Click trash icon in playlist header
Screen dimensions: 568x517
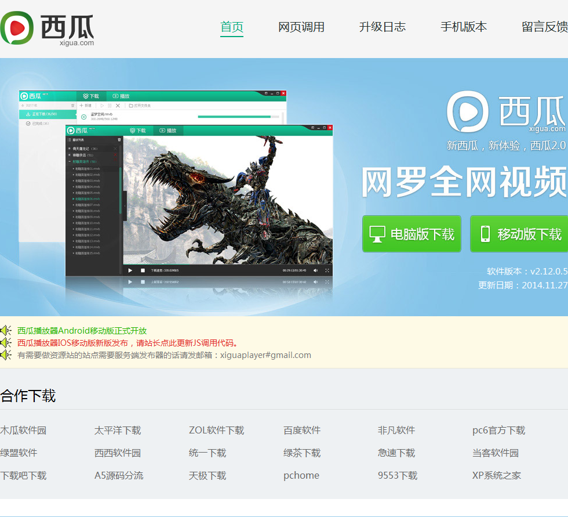click(119, 140)
